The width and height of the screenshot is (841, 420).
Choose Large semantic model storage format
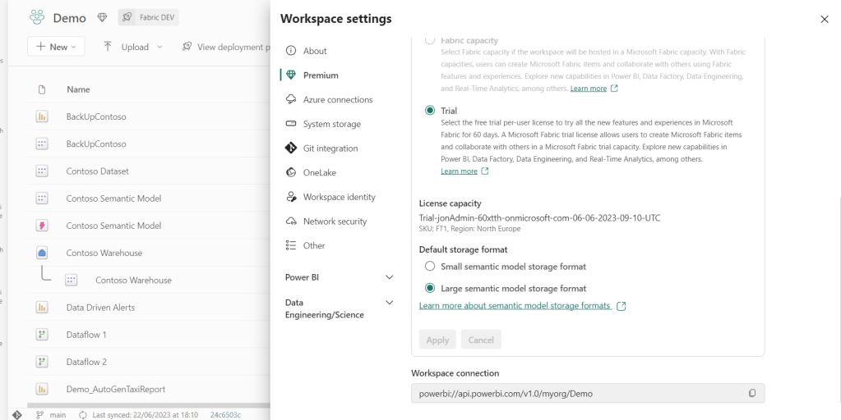click(x=430, y=289)
